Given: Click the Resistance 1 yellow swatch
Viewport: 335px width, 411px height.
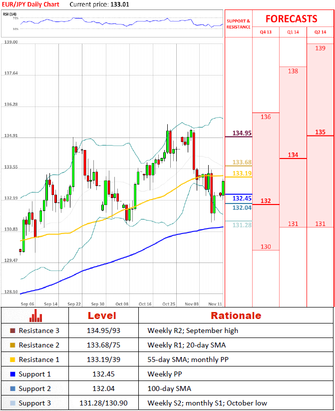Looking at the screenshot, I should coord(12,360).
